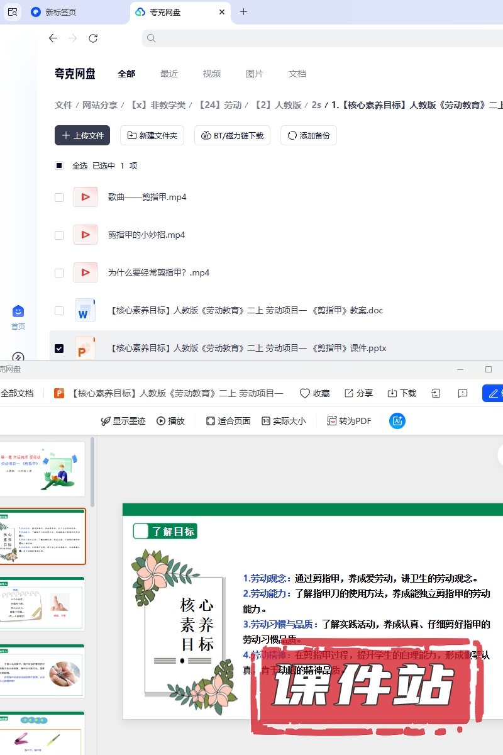Screen dimensions: 503x755
Task: Check the box for 歌曲——剪指甲.mp4
Action: coord(59,197)
